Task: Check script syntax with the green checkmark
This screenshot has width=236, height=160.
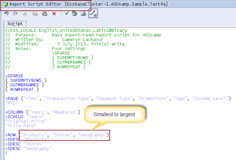Action: coord(67,13)
